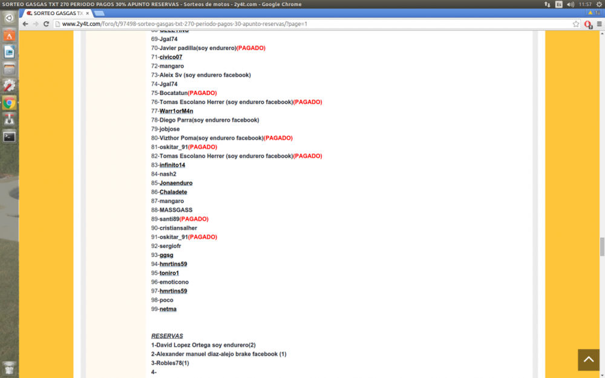Viewport: 605px width, 378px height.
Task: Expand the system session gear menu
Action: [598, 4]
